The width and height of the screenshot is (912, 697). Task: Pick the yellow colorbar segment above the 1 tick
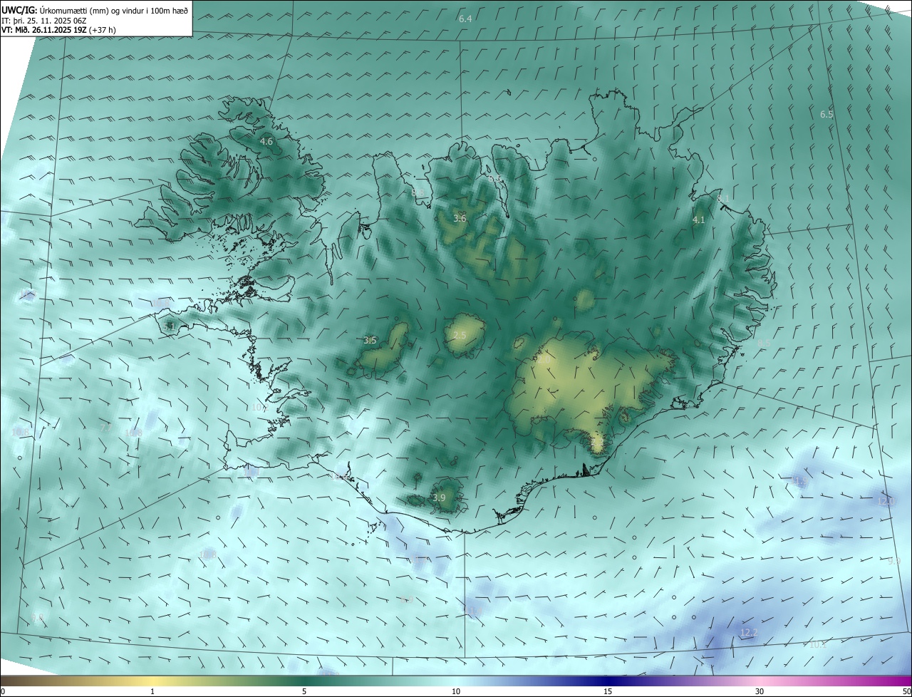(152, 681)
